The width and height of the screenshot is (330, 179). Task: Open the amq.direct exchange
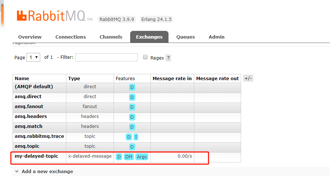pyautogui.click(x=28, y=97)
